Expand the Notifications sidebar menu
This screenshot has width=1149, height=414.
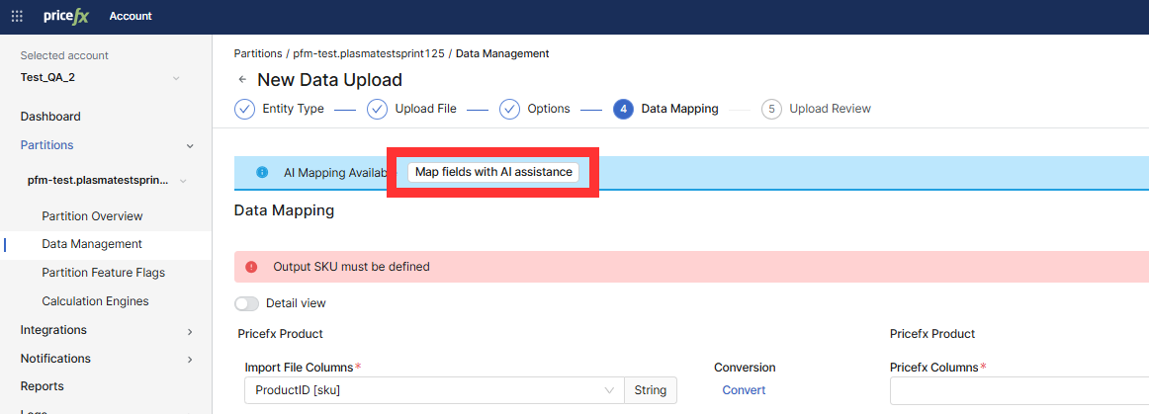click(190, 359)
